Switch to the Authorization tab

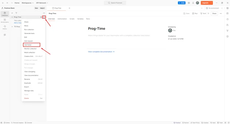point(62,19)
